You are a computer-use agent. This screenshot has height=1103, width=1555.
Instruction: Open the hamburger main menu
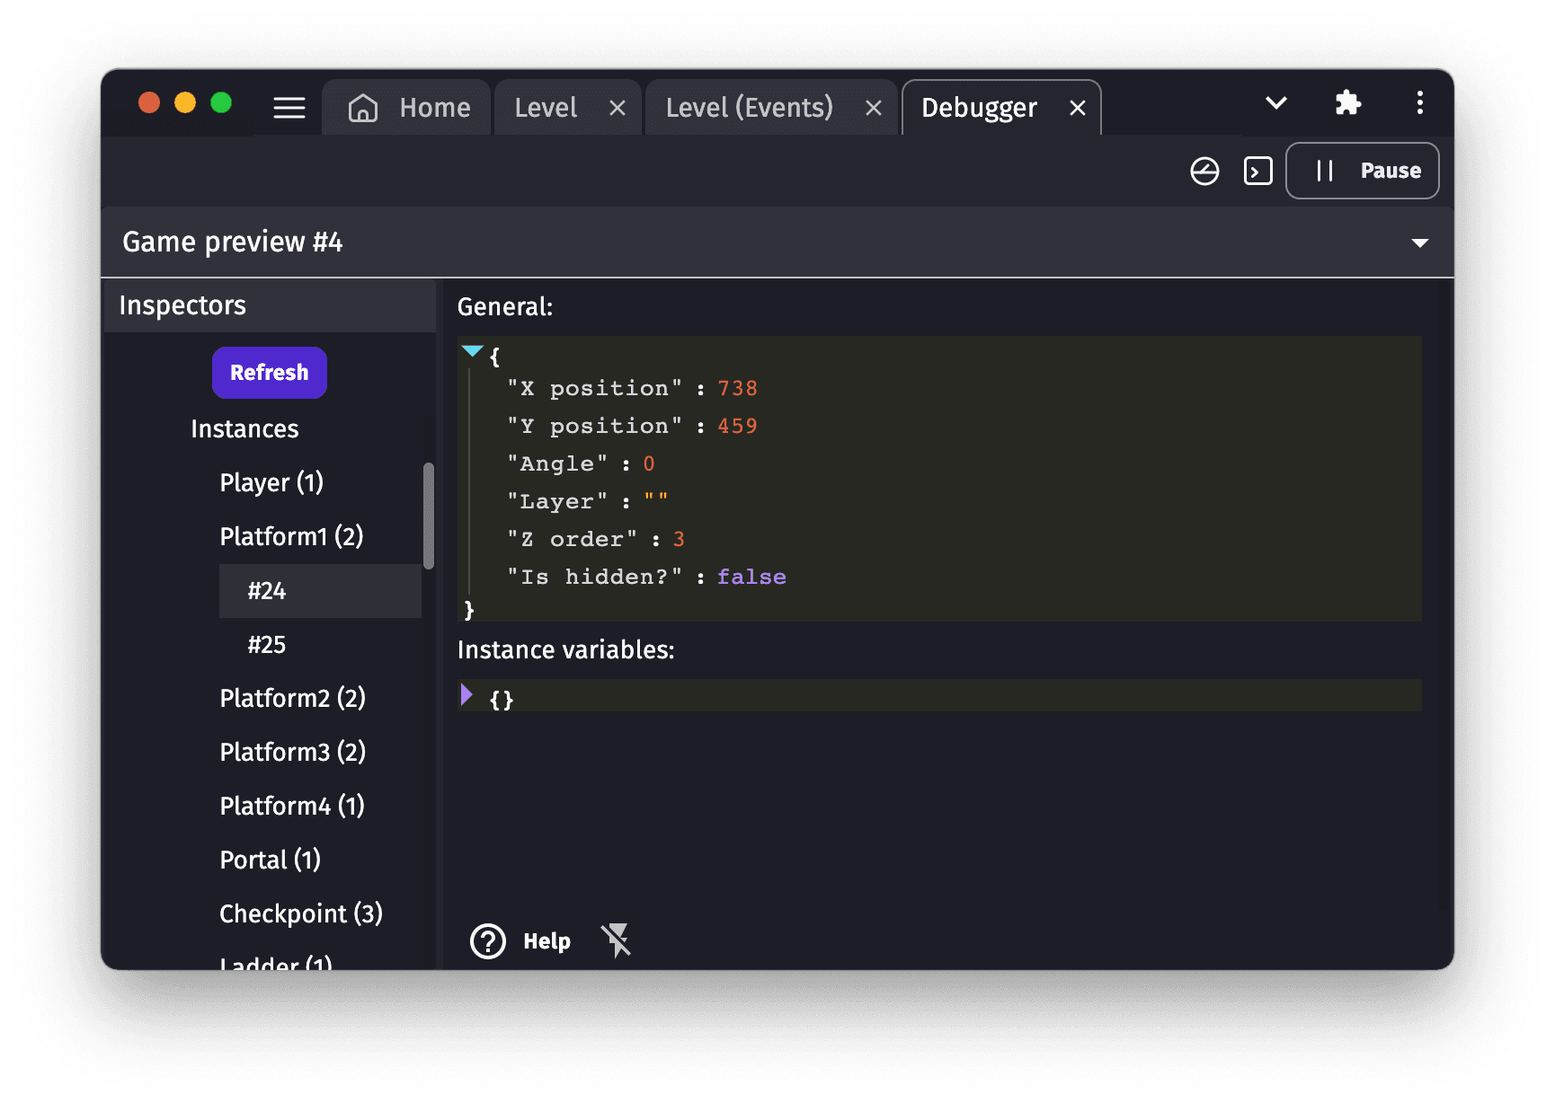289,108
